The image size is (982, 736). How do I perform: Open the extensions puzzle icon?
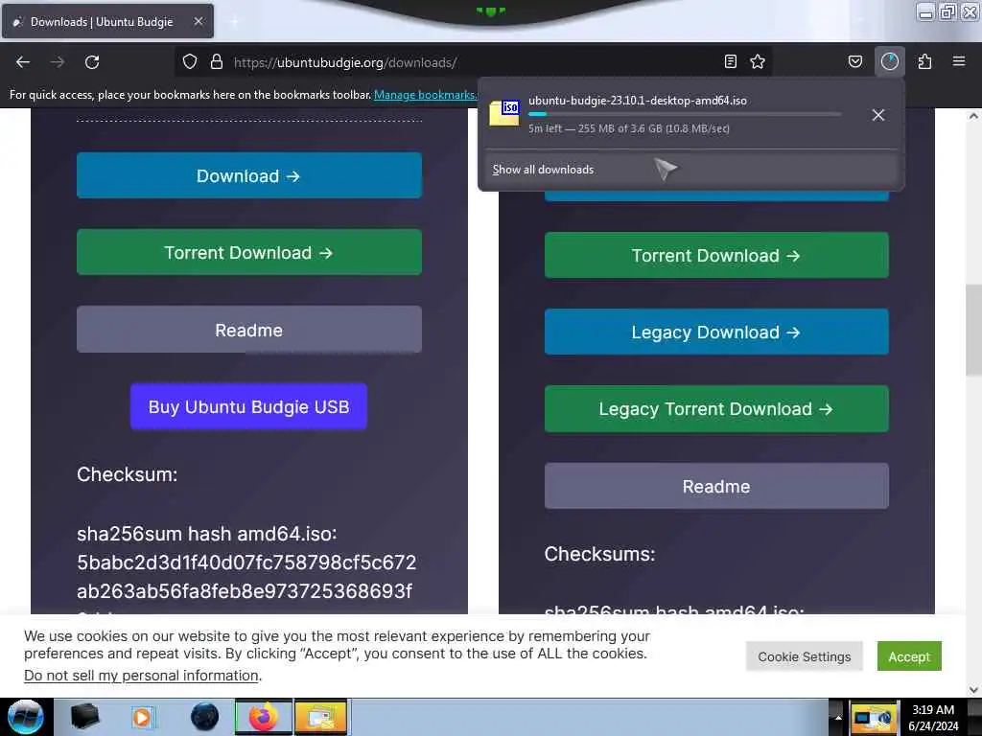924,61
